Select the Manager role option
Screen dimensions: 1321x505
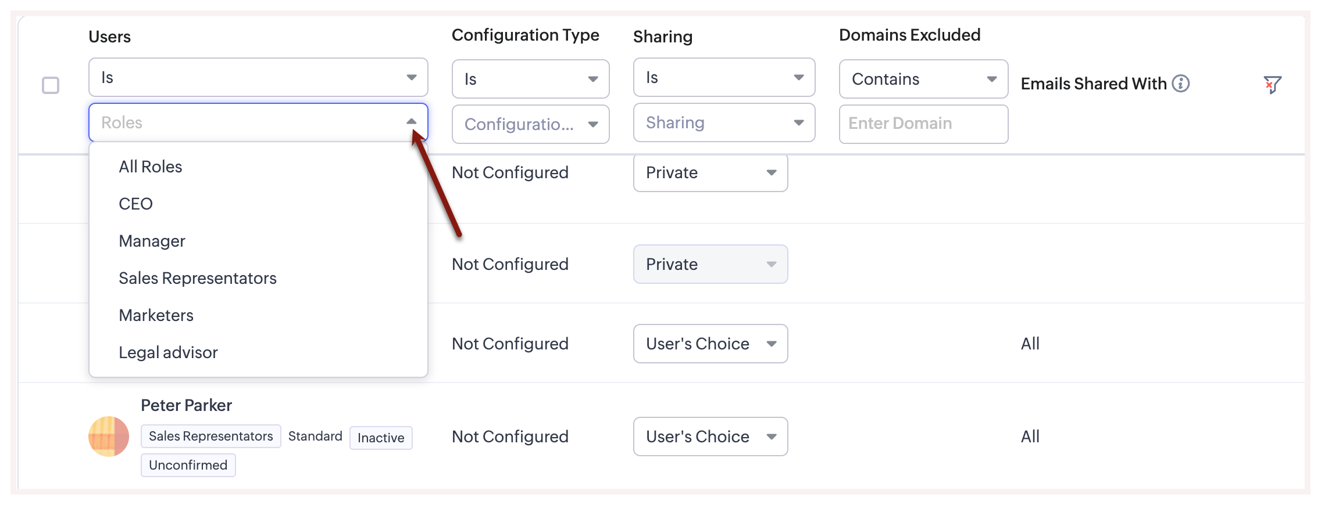[x=152, y=241]
